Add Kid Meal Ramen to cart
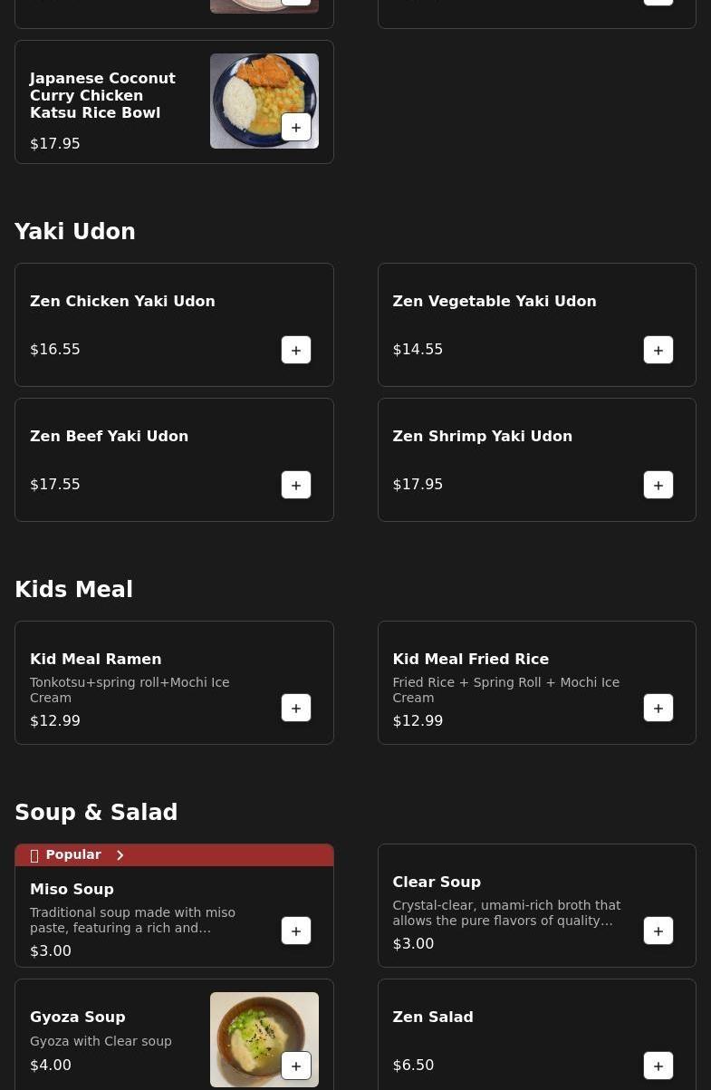Image resolution: width=711 pixels, height=1090 pixels. pos(296,709)
